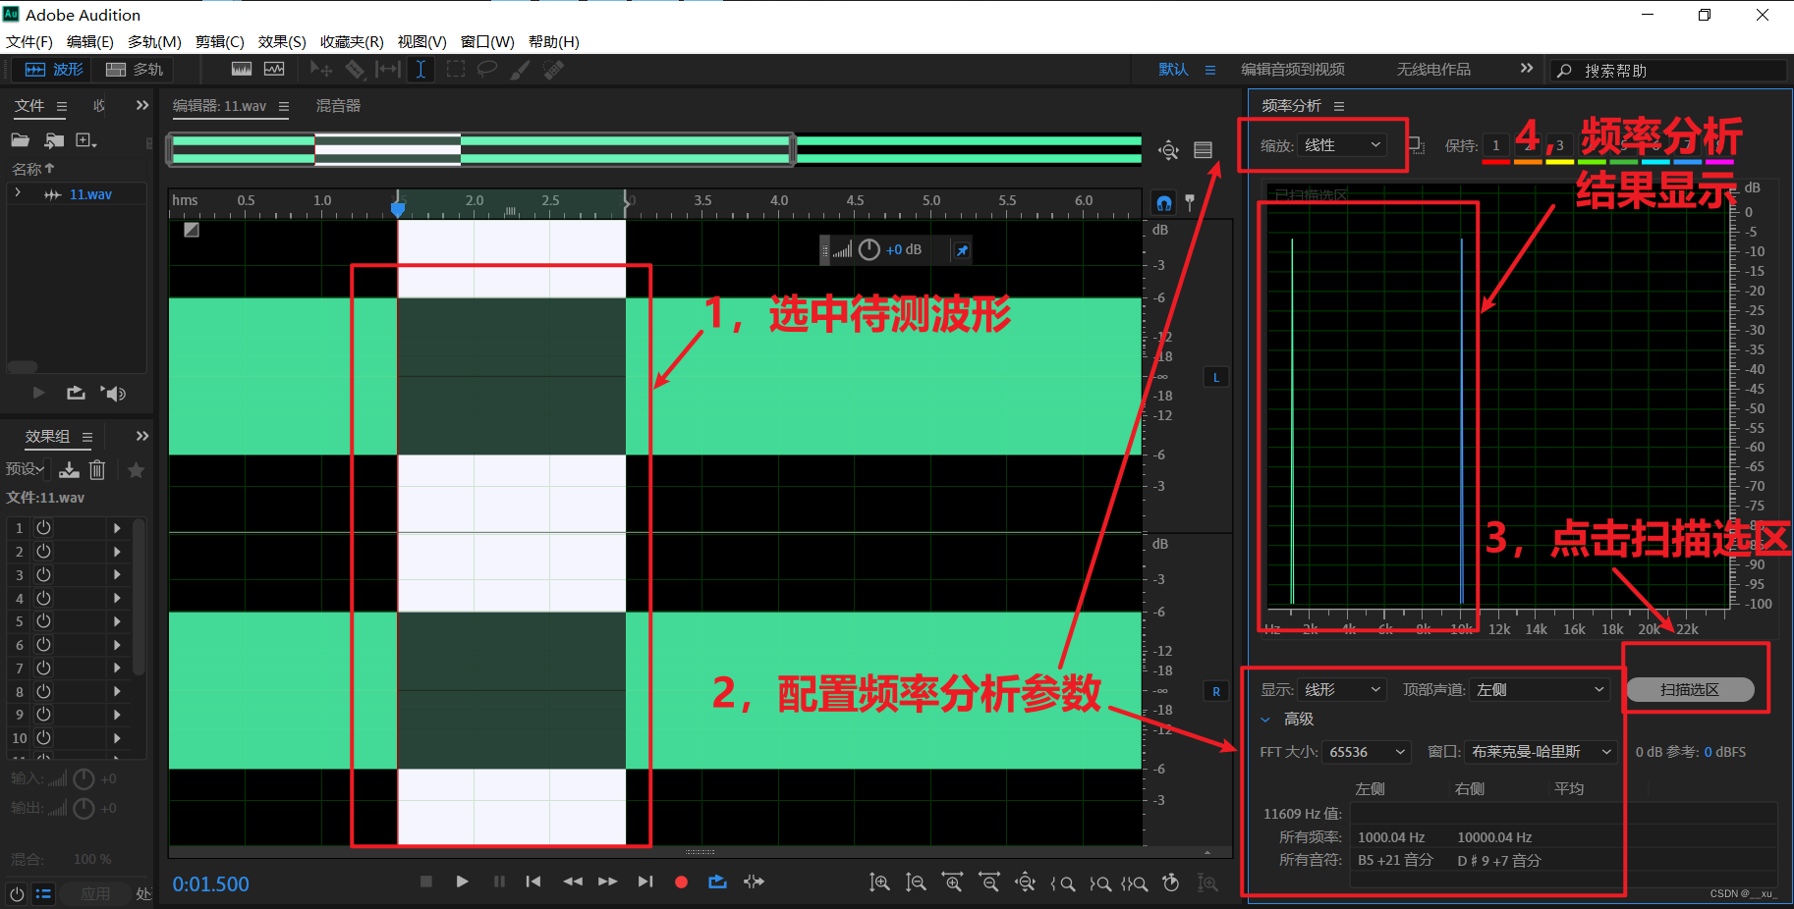Open the 效果(S) menu
Image resolution: width=1794 pixels, height=909 pixels.
coord(282,42)
